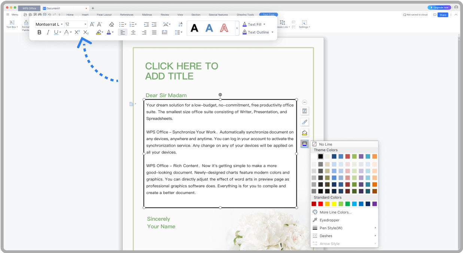Click the Share button

(x=443, y=15)
